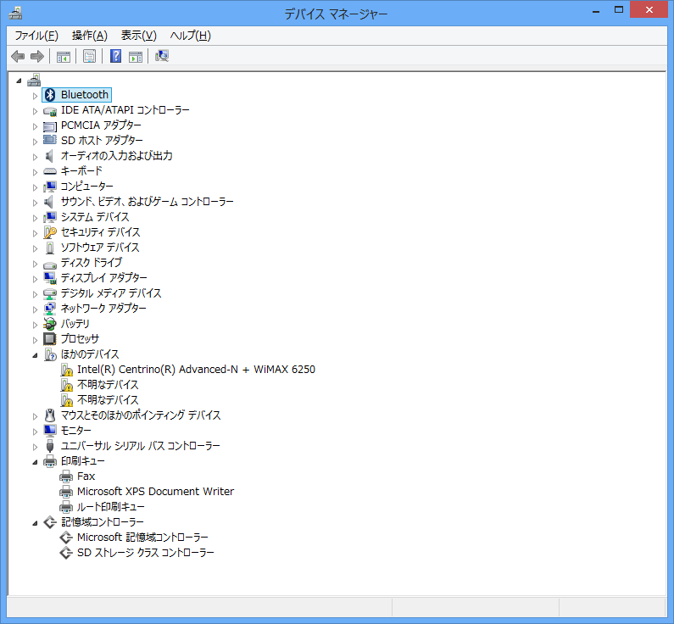Image resolution: width=674 pixels, height=624 pixels.
Task: Open the 表示(V) menu
Action: click(x=138, y=36)
